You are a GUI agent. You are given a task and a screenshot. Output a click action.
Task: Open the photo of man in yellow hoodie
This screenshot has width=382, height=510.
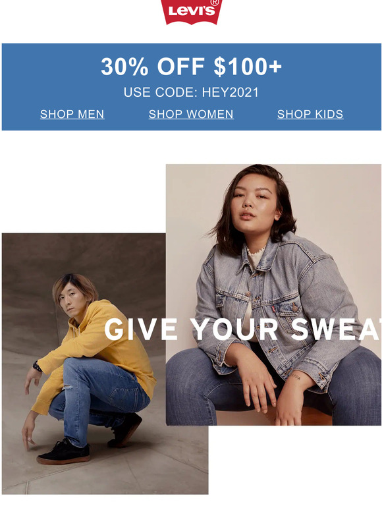point(84,363)
